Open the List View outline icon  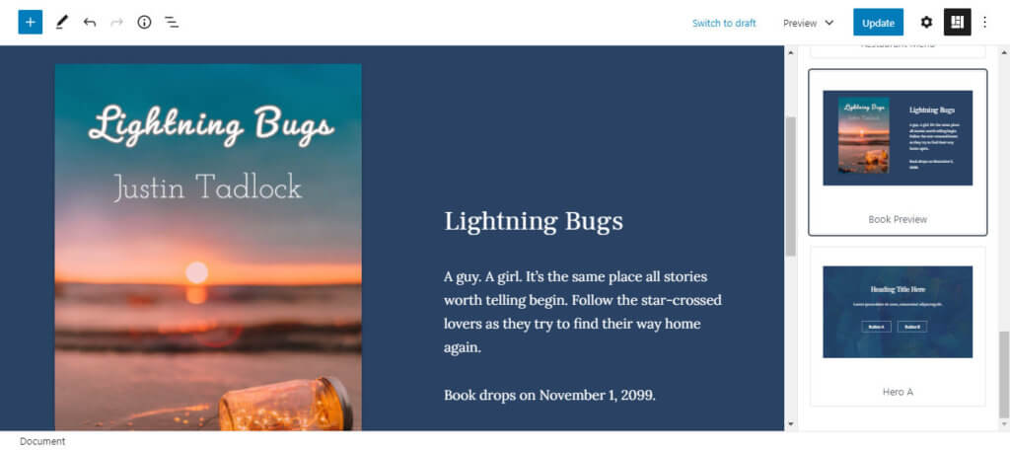(x=172, y=23)
